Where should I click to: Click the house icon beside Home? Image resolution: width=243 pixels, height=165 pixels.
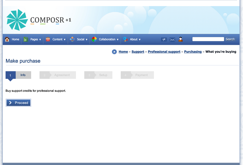(x=7, y=39)
